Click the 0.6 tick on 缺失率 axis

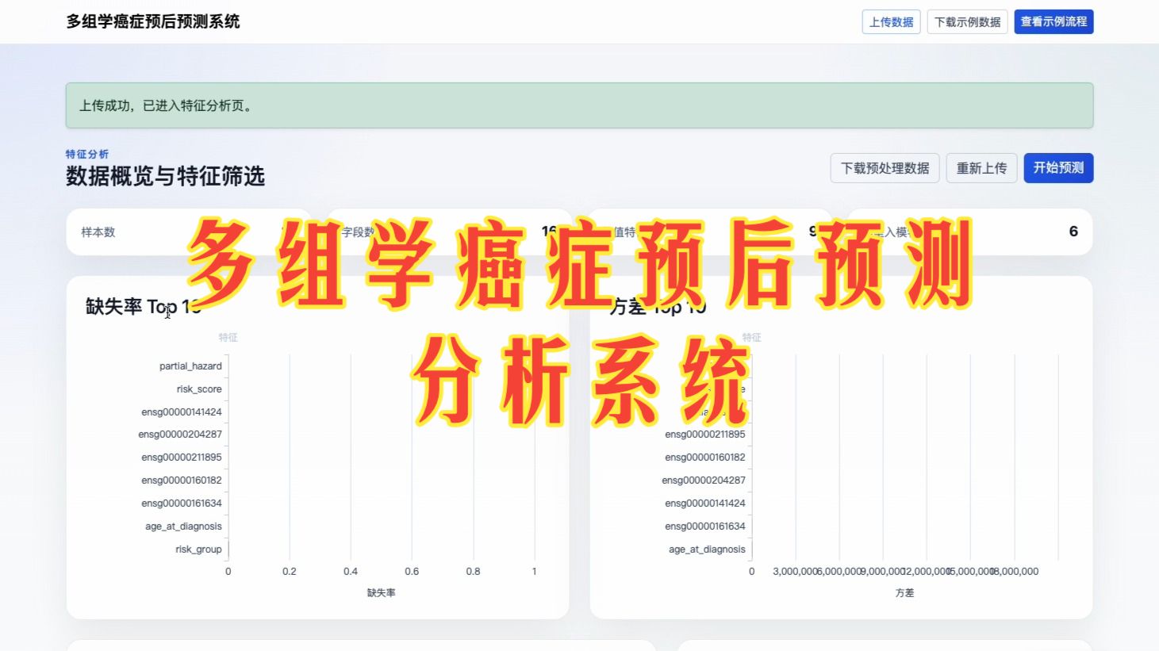click(x=412, y=572)
